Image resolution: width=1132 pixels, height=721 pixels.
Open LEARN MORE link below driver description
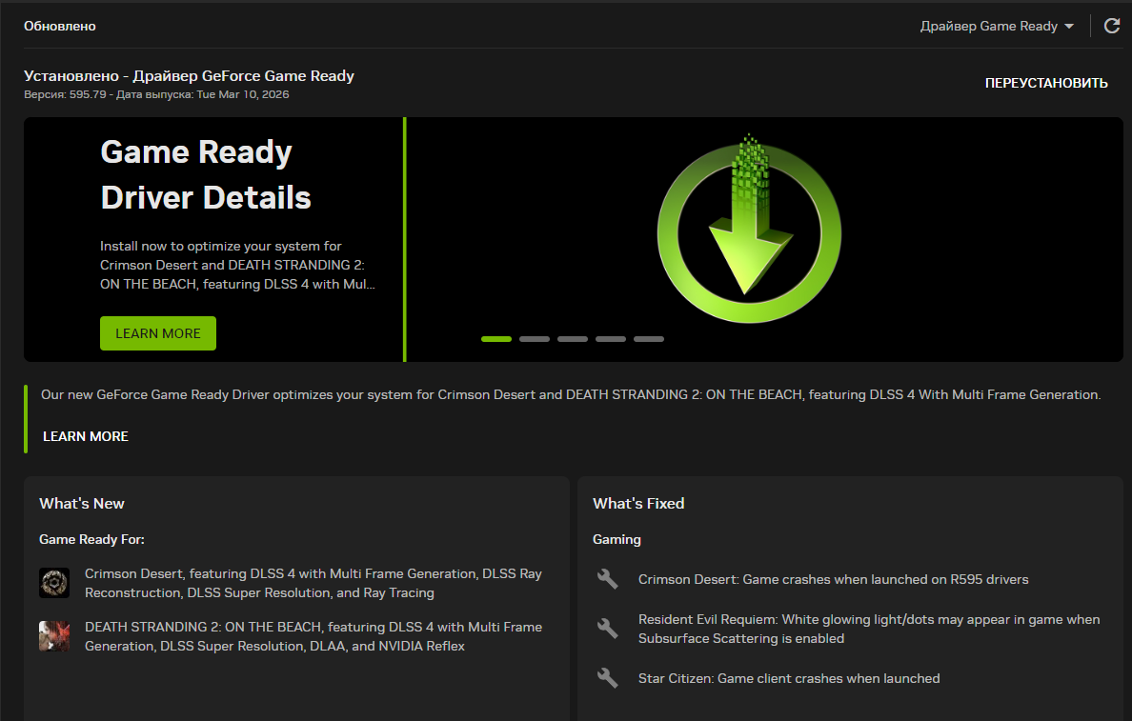(85, 436)
